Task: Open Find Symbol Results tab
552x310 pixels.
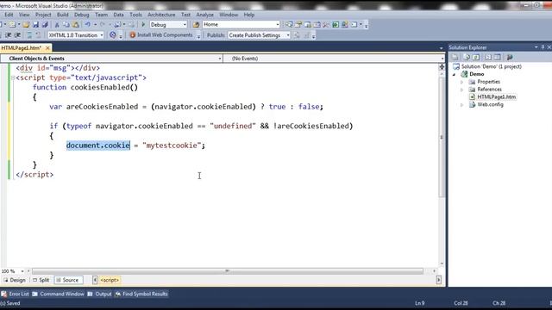Action: coord(141,294)
